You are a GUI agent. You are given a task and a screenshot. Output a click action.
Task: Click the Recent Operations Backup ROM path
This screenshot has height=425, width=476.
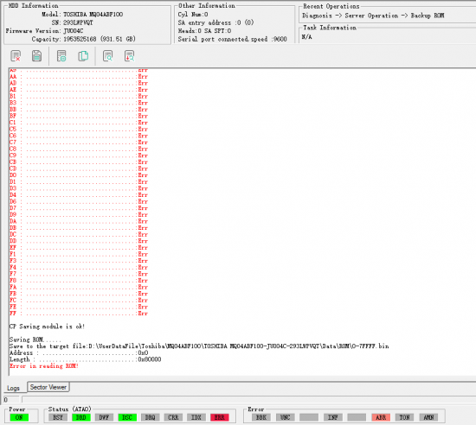click(373, 16)
